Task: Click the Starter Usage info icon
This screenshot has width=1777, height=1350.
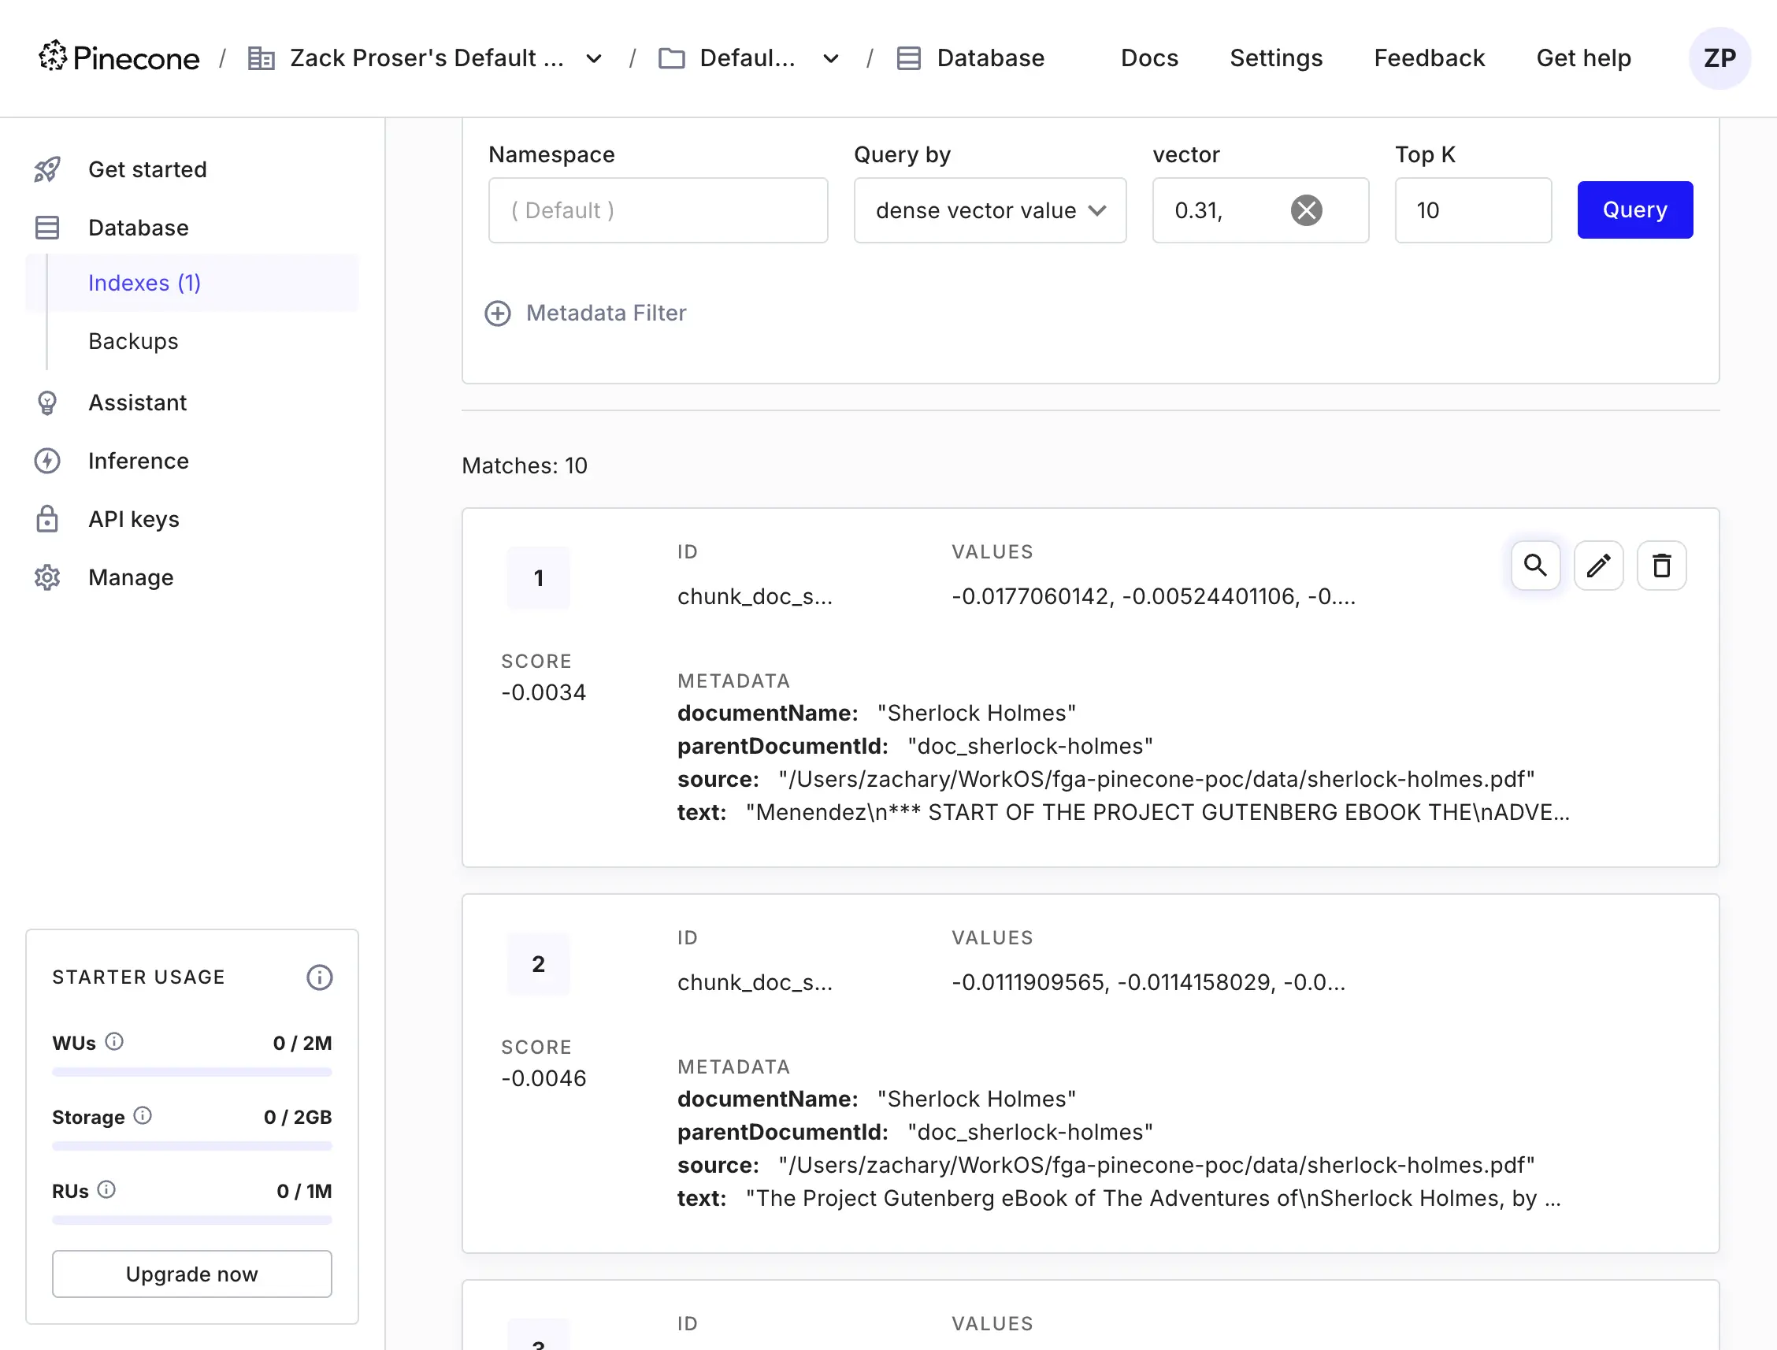Action: coord(319,978)
